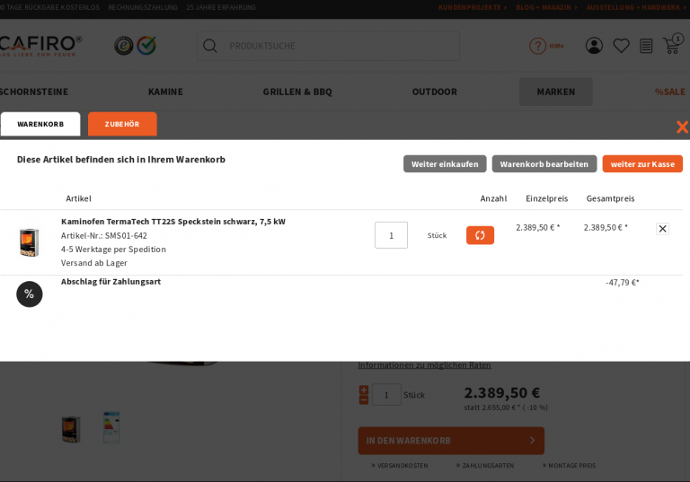Click the CAFIRO logo
The image size is (690, 482).
[40, 46]
